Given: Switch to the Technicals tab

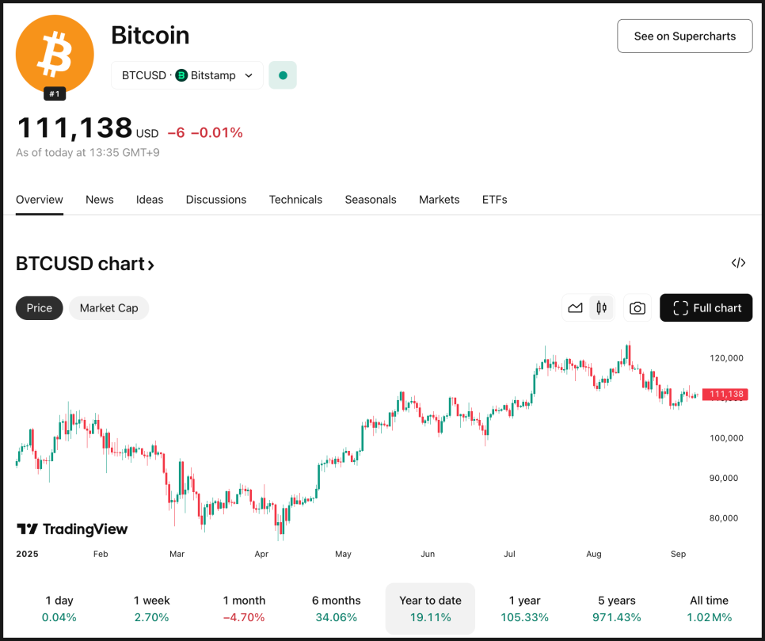Looking at the screenshot, I should [295, 200].
